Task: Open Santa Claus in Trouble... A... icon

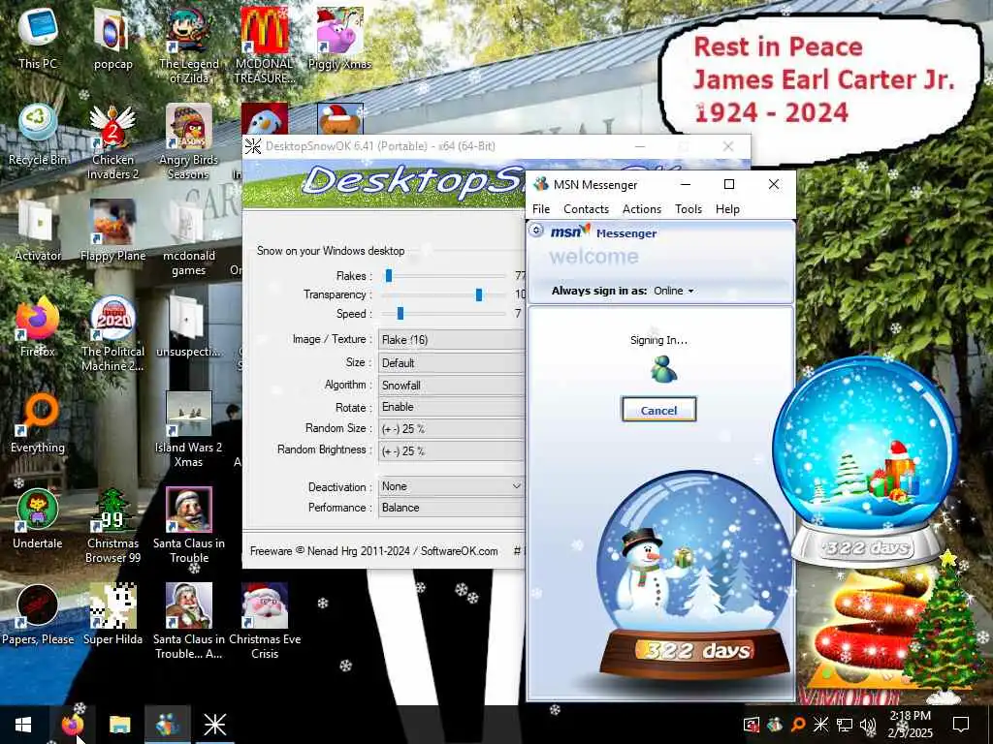Action: [x=189, y=621]
